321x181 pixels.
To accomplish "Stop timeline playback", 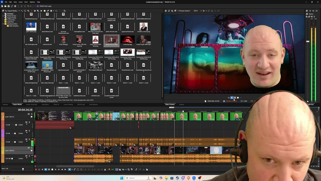I will click(52, 169).
